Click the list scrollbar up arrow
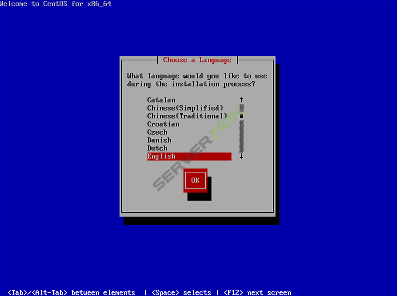Screen dimensions: 397x296 coord(241,100)
